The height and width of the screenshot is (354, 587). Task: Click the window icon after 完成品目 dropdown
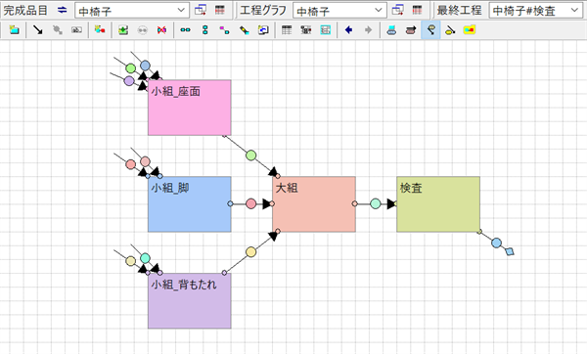[201, 10]
